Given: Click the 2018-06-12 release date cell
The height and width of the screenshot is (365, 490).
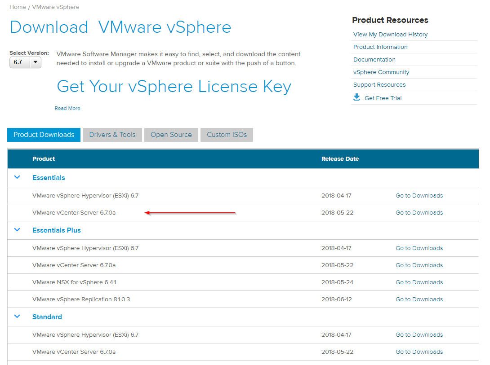Looking at the screenshot, I should [337, 299].
